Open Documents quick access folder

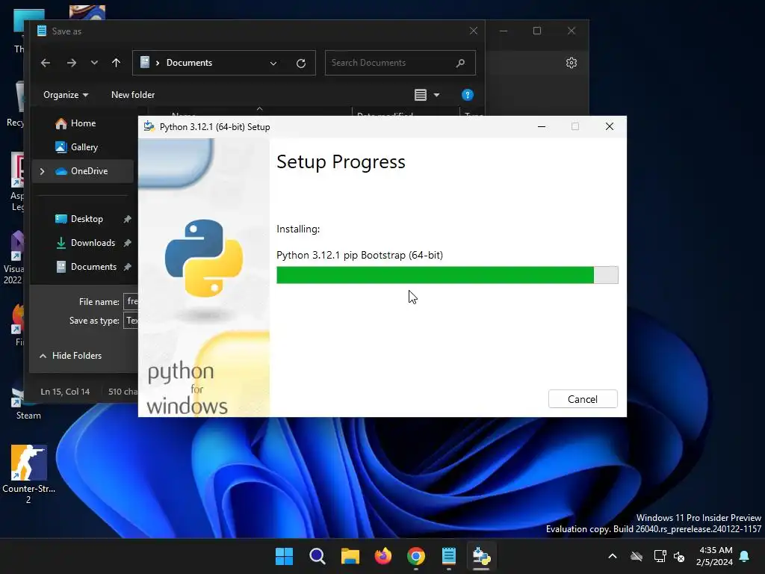coord(86,267)
